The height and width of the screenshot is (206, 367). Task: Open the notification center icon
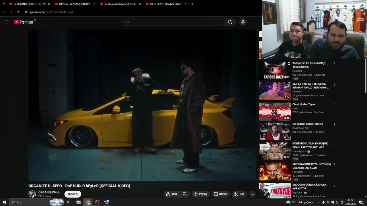point(361,202)
